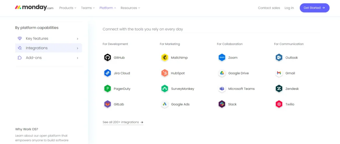
Task: Click the Zendesk text label
Action: pos(292,89)
